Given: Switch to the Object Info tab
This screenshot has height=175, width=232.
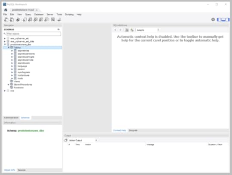Looking at the screenshot, I should (x=9, y=170).
